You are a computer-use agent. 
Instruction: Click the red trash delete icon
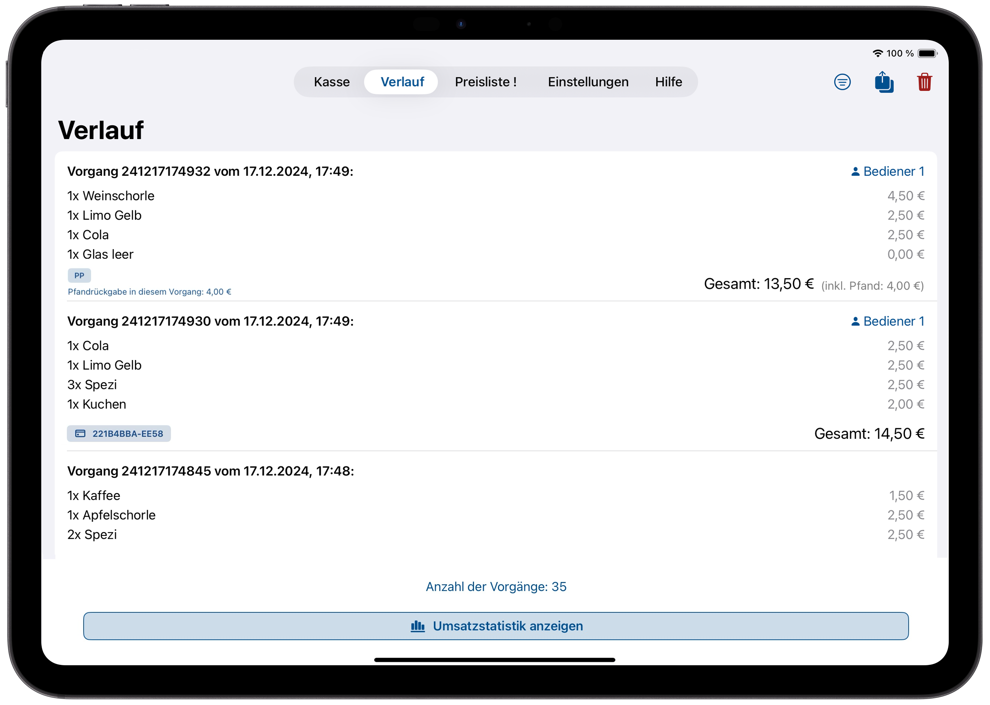point(924,82)
